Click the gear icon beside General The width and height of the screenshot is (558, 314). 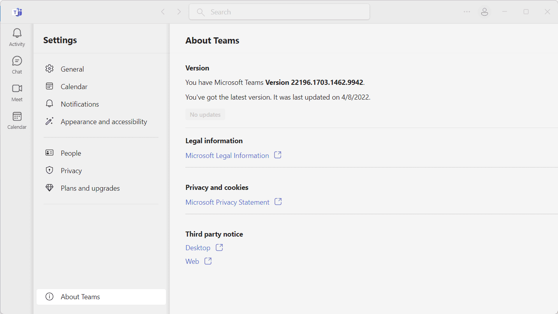[49, 69]
